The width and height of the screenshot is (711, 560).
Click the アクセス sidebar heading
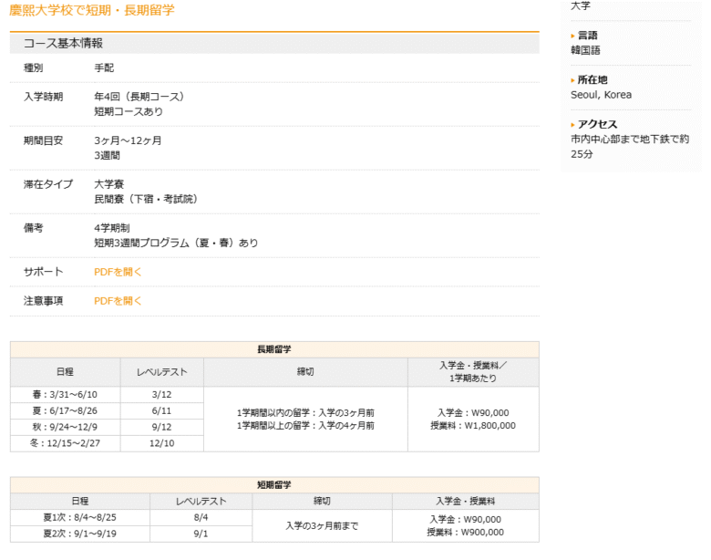tap(597, 124)
